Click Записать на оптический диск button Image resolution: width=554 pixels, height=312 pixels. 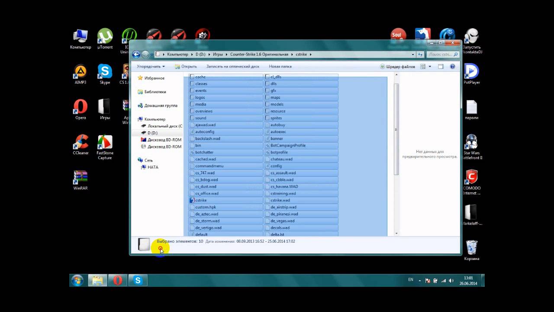coord(233,66)
